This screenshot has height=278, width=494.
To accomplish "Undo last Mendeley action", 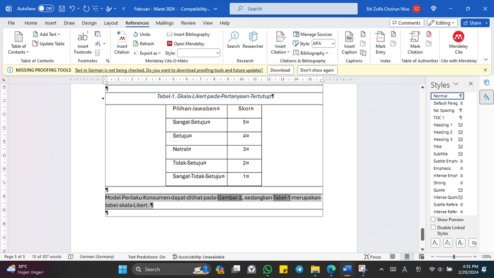I will click(x=142, y=34).
